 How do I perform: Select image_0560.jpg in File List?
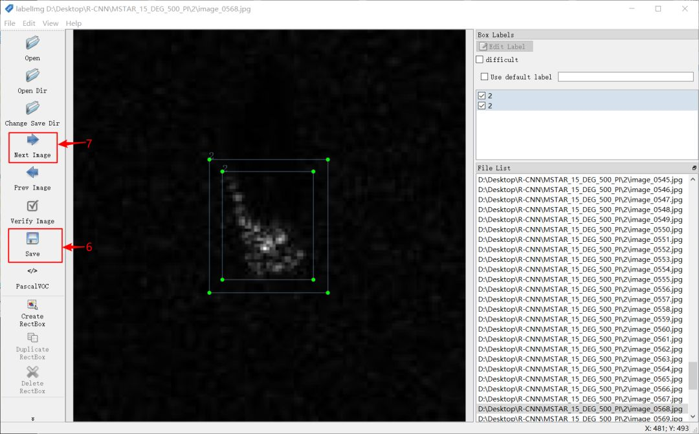click(x=581, y=329)
